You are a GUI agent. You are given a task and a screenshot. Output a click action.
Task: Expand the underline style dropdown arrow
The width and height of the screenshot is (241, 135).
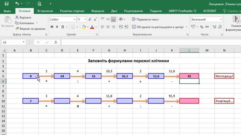coord(67,27)
